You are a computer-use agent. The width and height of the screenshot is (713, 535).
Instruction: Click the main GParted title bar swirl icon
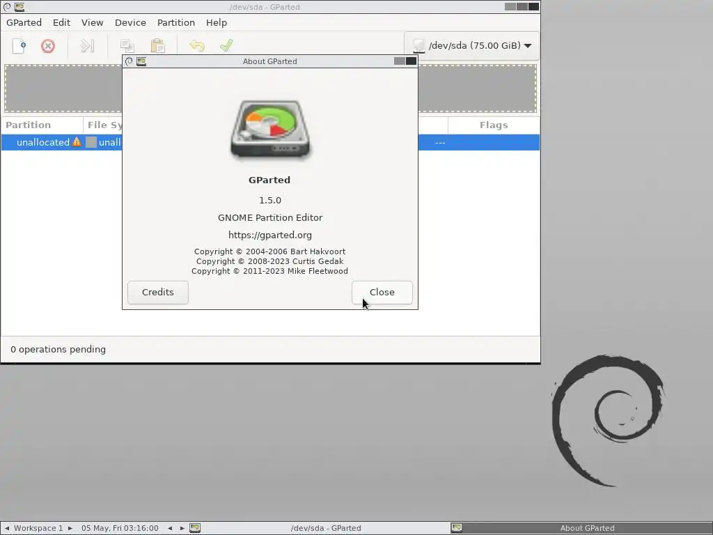point(7,7)
